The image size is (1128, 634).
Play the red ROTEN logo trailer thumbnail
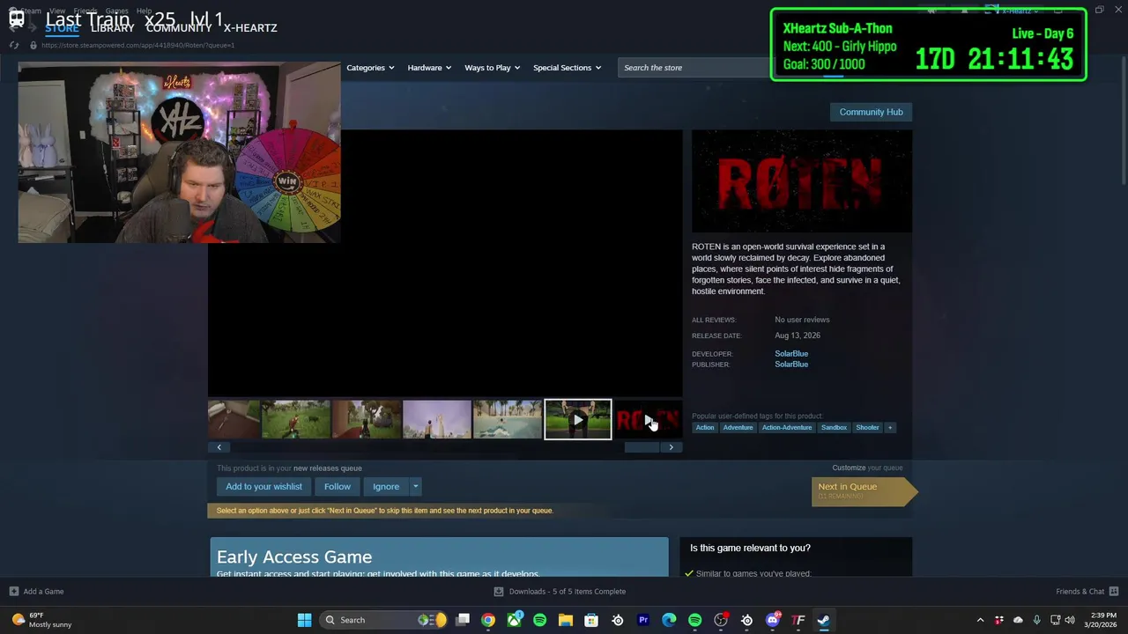(648, 420)
